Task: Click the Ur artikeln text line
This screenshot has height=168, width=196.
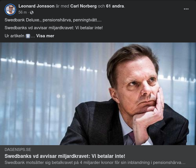Action: [14, 36]
